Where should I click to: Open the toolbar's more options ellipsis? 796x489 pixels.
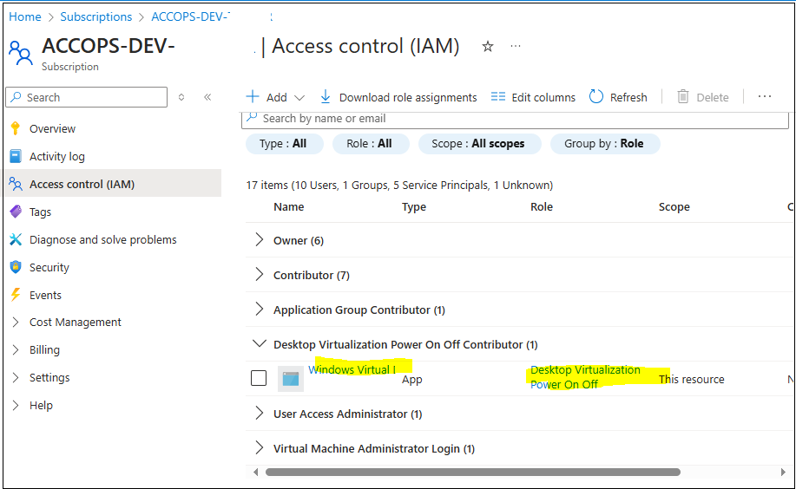tap(765, 96)
